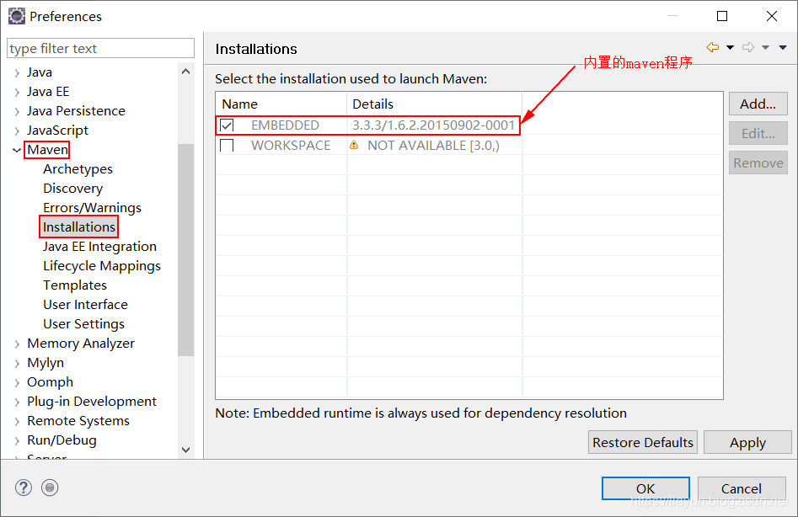Collapse the Maven tree node

click(17, 150)
